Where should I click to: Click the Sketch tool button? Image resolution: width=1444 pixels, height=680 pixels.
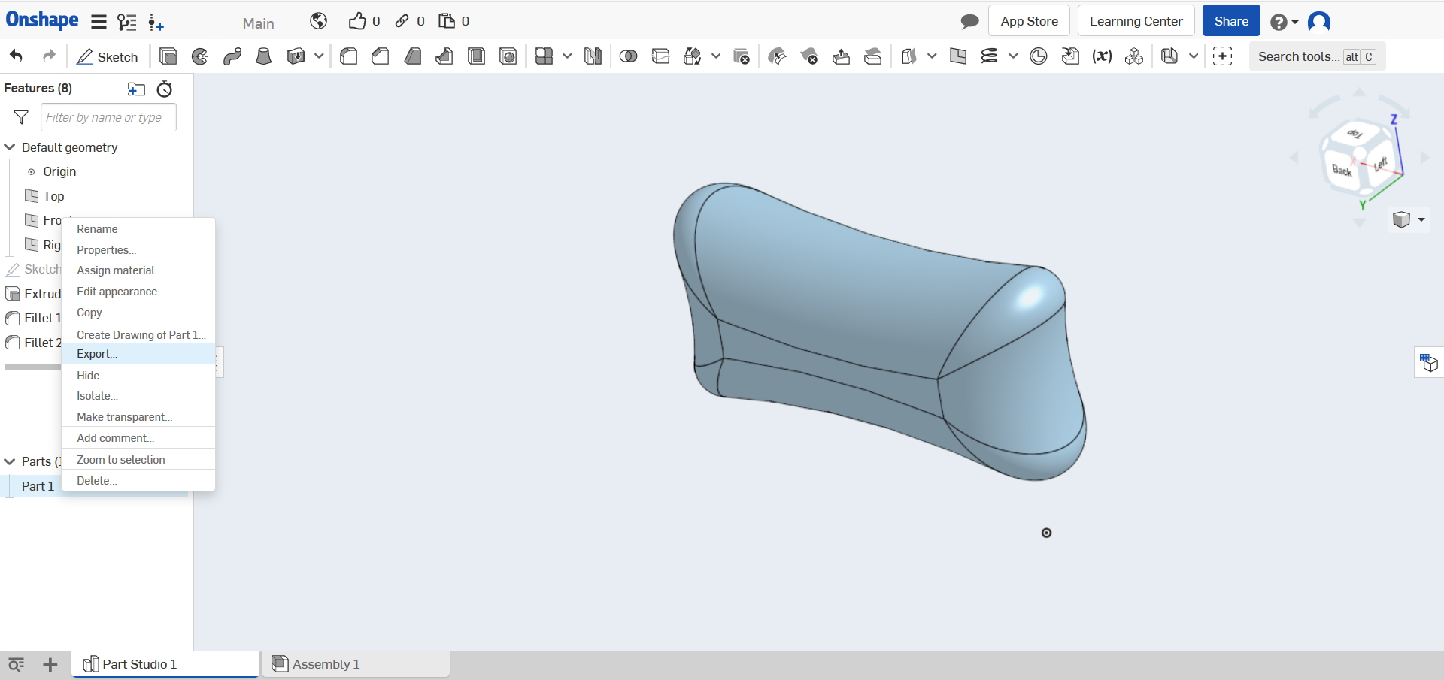pos(108,57)
